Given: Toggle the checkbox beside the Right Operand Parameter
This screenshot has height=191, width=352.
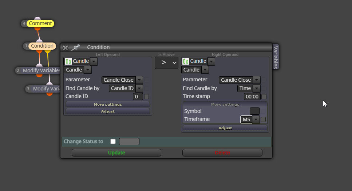Looking at the screenshot, I should point(264,80).
